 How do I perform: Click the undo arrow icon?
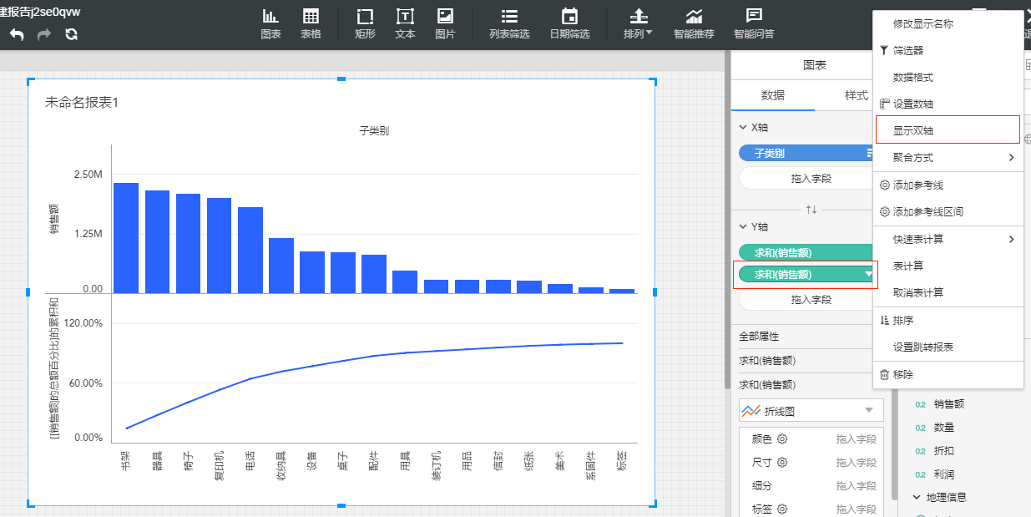[18, 34]
